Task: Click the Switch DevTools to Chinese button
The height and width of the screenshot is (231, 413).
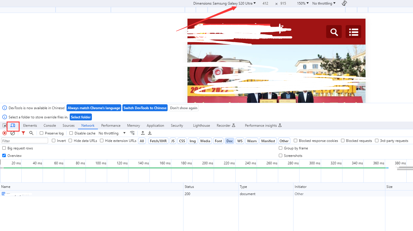Action: [145, 108]
